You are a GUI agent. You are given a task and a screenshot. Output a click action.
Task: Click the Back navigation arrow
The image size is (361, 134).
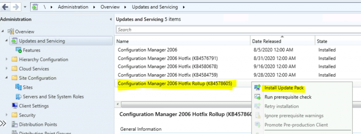(x=5, y=7)
